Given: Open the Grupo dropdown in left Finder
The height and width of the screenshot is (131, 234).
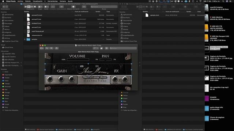Looking at the screenshot, I should tap(40, 7).
